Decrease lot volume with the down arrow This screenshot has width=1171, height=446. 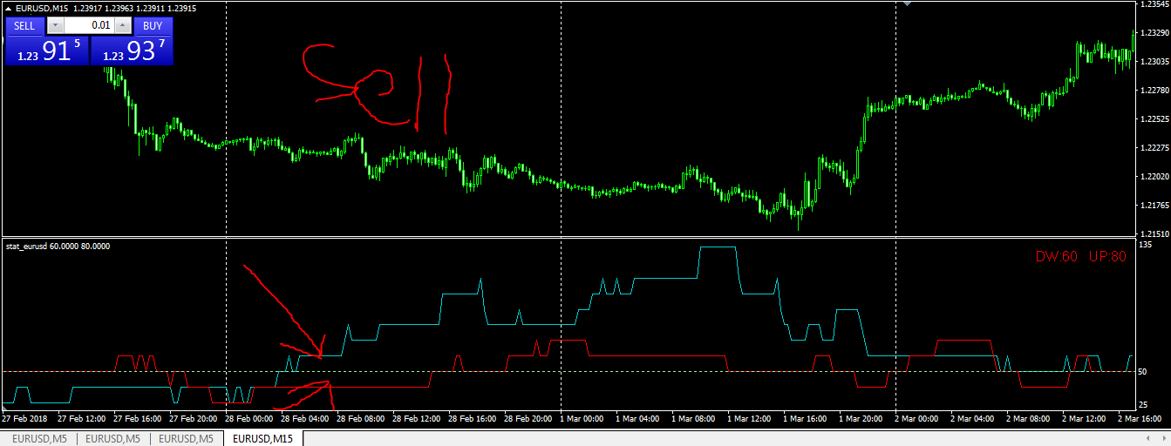(56, 26)
